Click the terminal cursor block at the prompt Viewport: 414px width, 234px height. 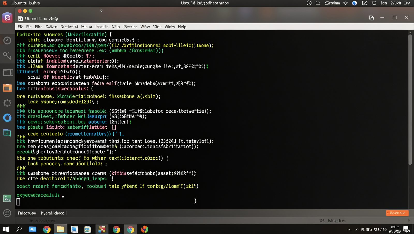point(18,202)
